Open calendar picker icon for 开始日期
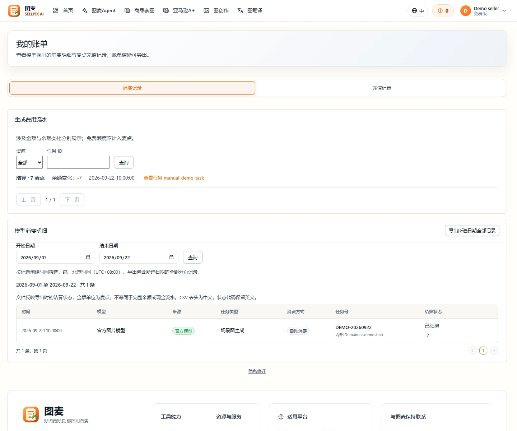This screenshot has height=431, width=517. [x=88, y=257]
